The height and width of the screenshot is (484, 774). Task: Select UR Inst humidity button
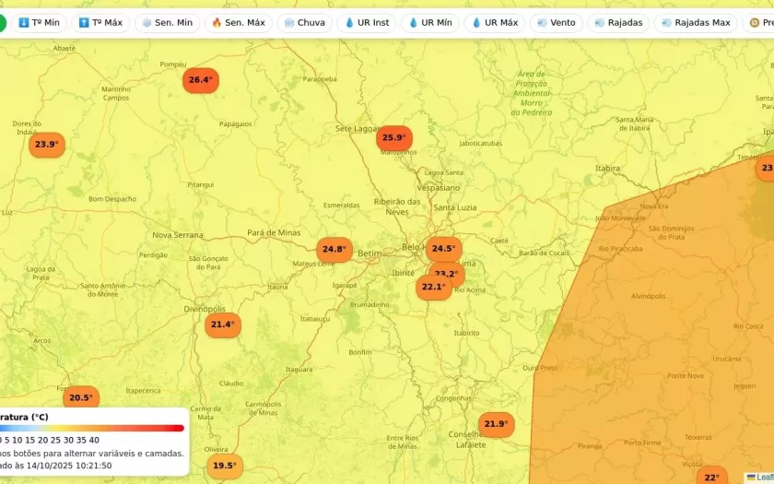click(x=368, y=22)
